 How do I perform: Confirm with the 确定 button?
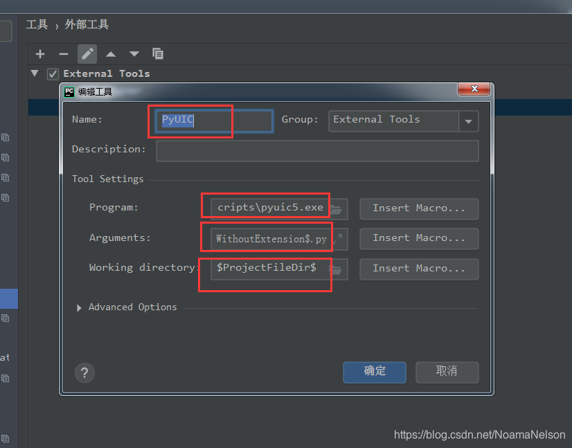374,372
